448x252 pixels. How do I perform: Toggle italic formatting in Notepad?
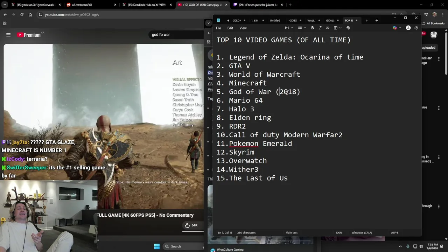tap(320, 28)
